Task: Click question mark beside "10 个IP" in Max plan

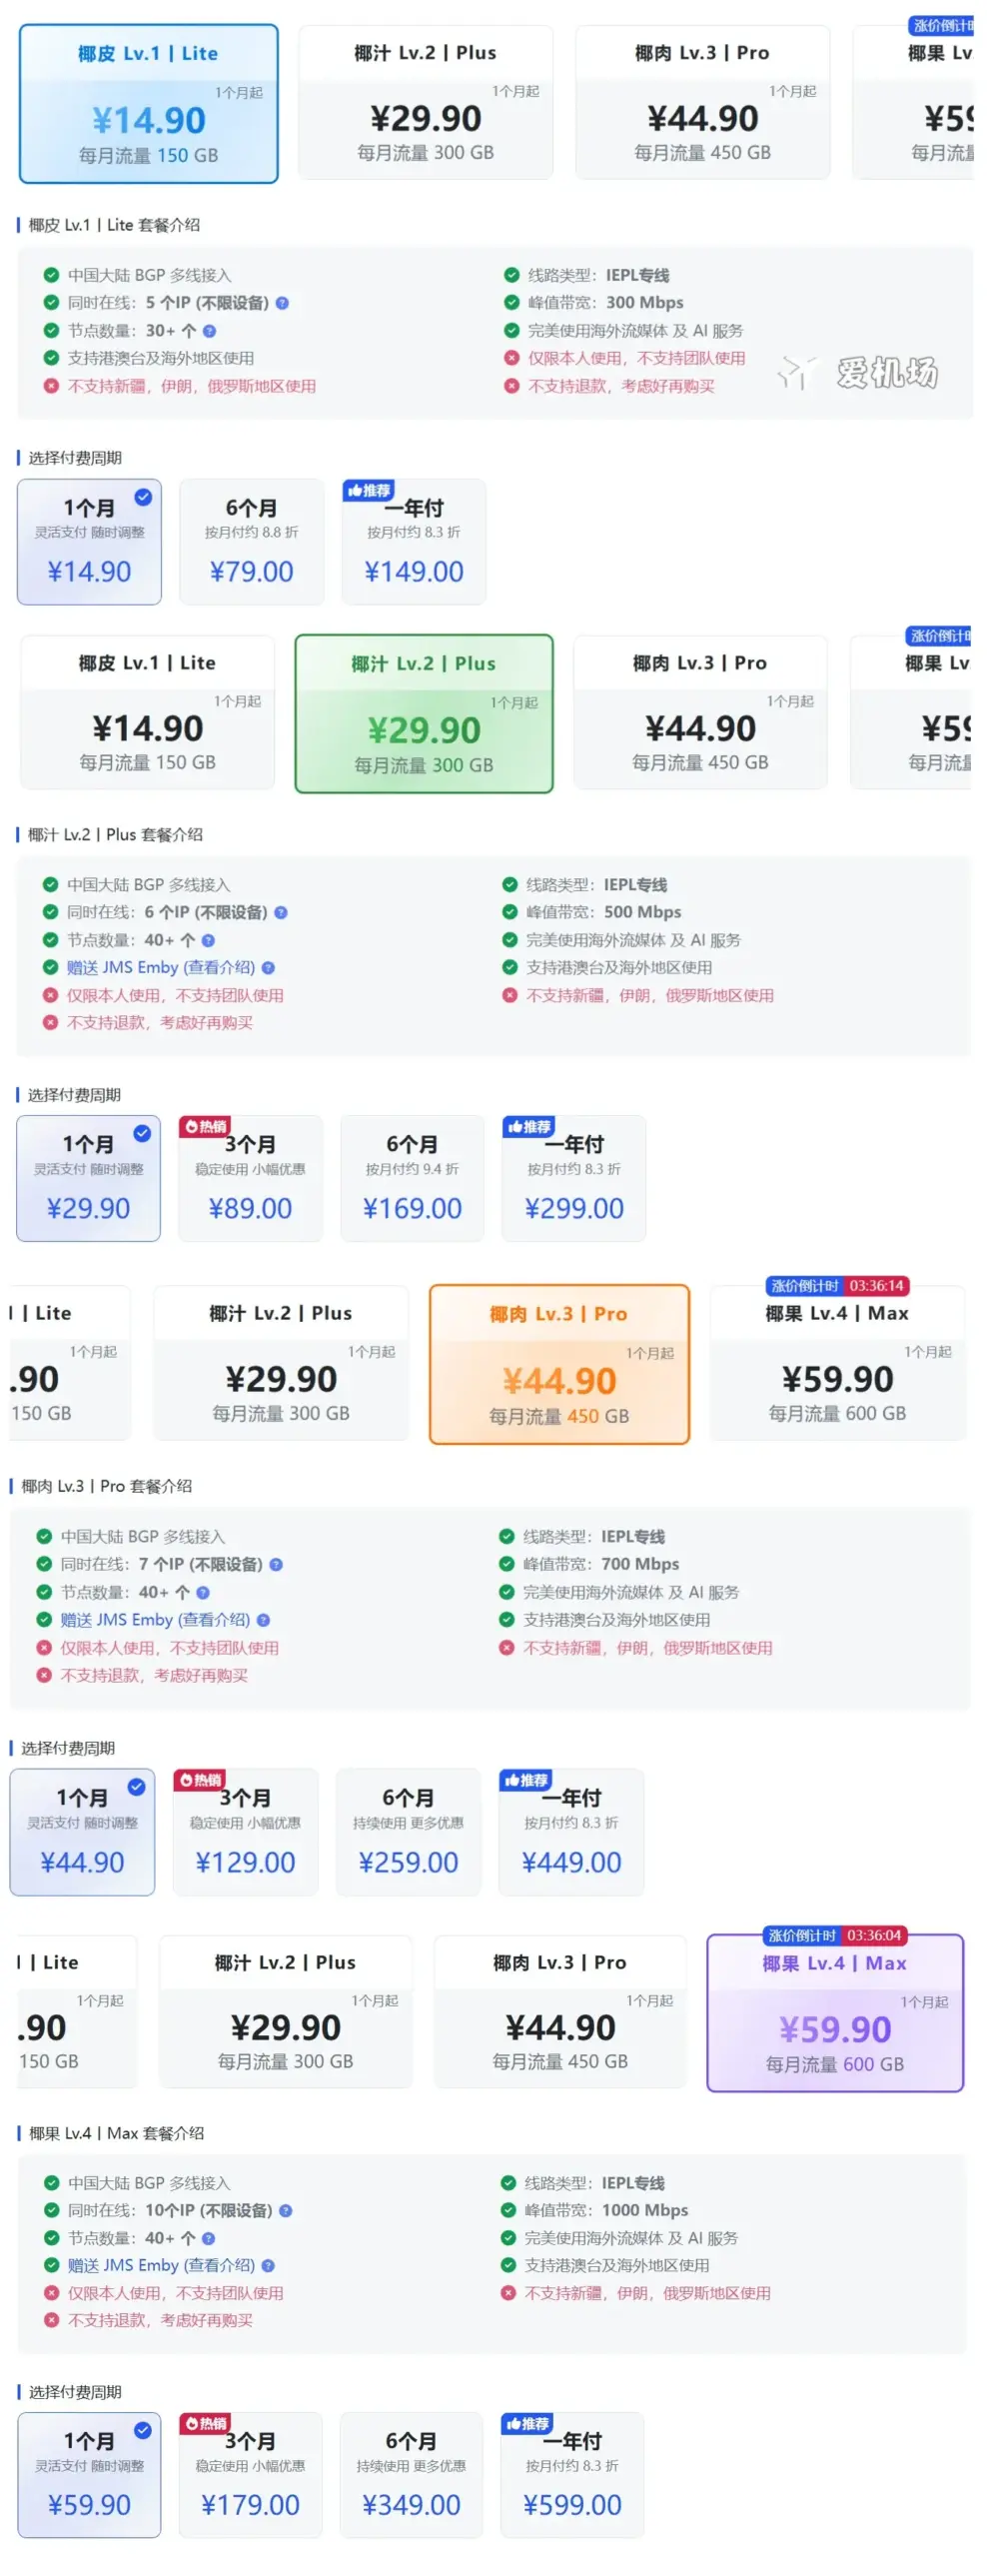Action: point(284,2211)
